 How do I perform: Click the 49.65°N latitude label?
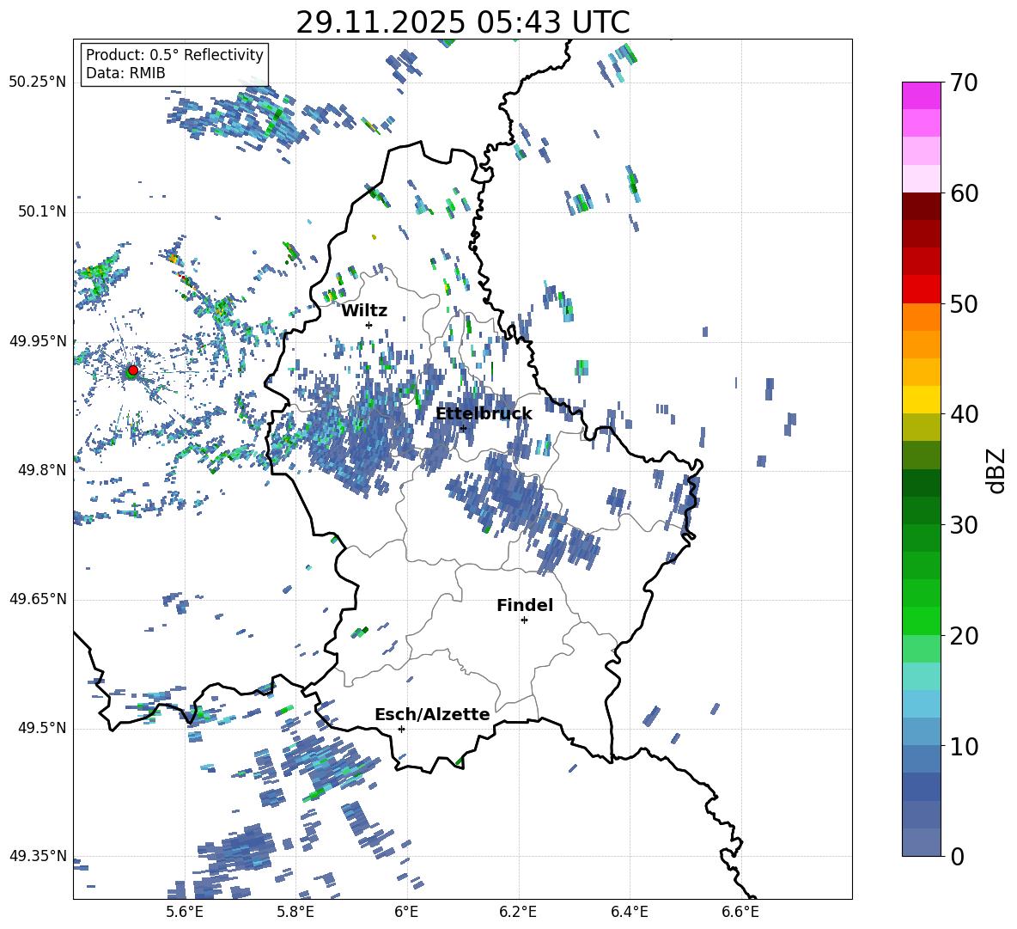coord(38,599)
